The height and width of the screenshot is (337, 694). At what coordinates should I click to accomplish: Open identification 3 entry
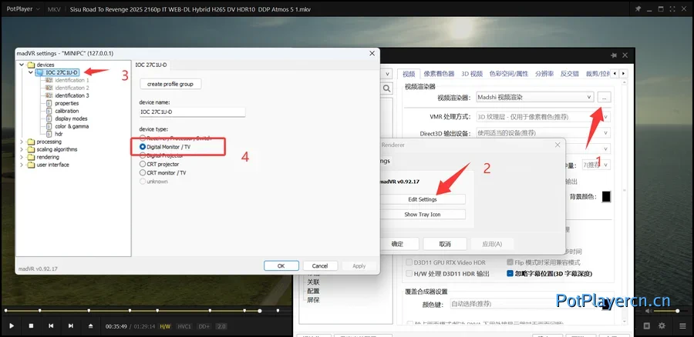coord(72,95)
